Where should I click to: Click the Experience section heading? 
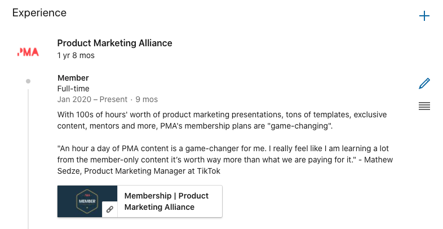(x=39, y=13)
